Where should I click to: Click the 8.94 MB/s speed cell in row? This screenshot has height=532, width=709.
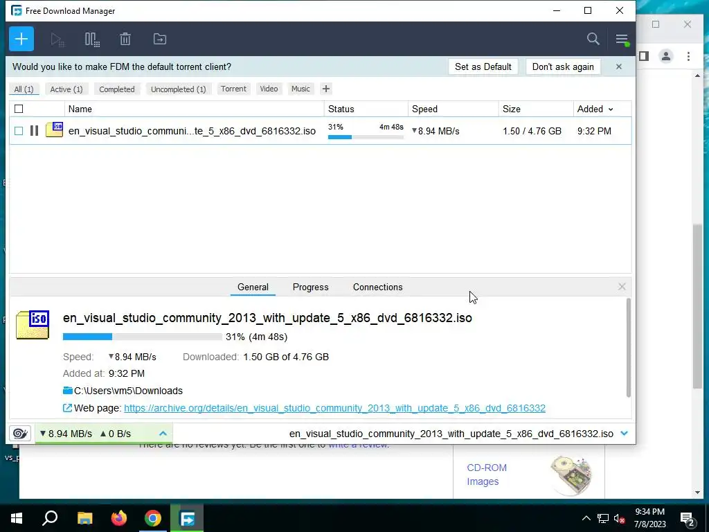click(436, 131)
